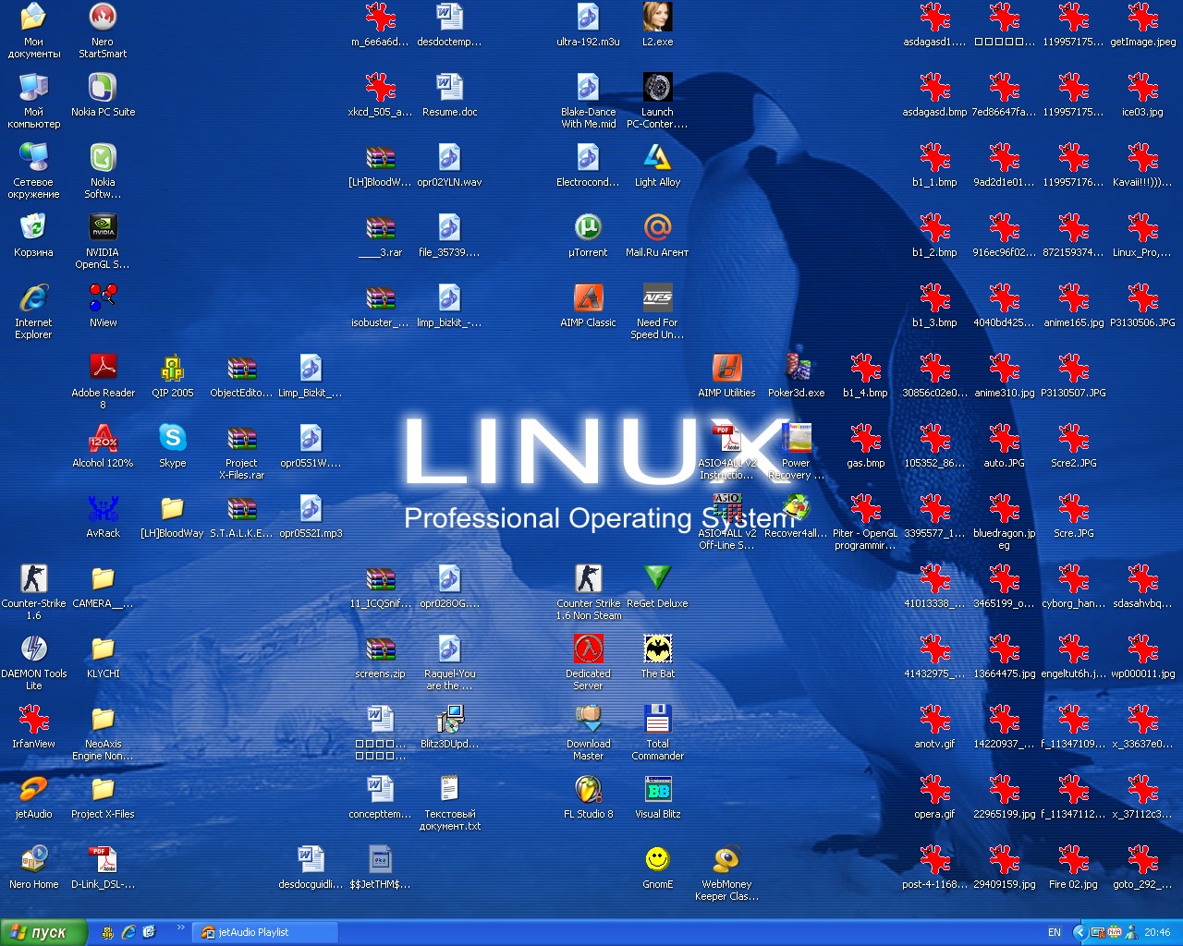The image size is (1183, 946).
Task: Select the DAEMON Tools Lite icon
Action: 33,649
